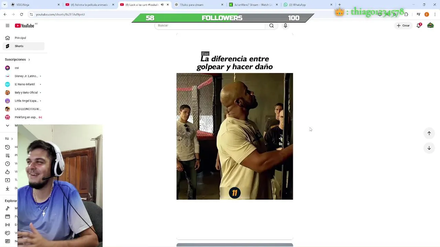
Task: Open the osi subscription channel
Action: point(23,68)
